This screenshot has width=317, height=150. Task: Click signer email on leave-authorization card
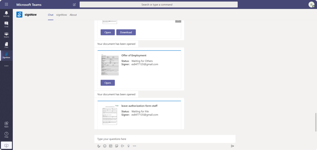pos(145,115)
